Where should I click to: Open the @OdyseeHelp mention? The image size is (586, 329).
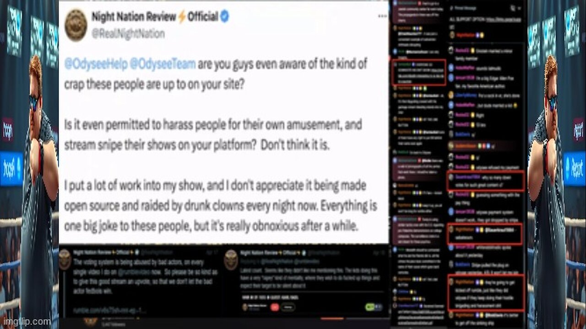point(95,64)
